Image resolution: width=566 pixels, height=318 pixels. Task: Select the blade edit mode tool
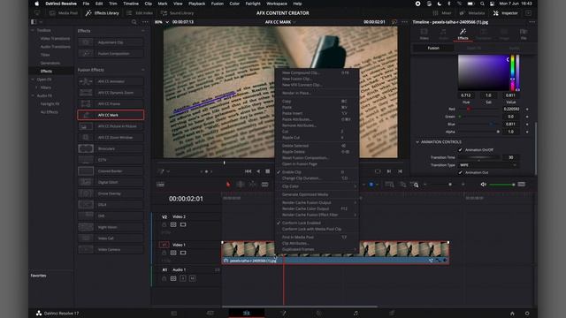(264, 185)
